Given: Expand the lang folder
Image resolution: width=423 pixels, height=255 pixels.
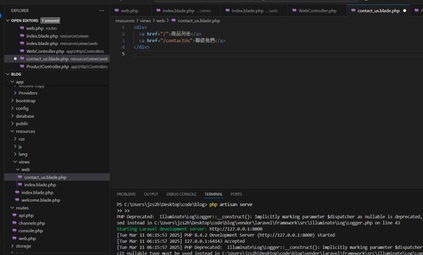Looking at the screenshot, I should click(x=15, y=154).
